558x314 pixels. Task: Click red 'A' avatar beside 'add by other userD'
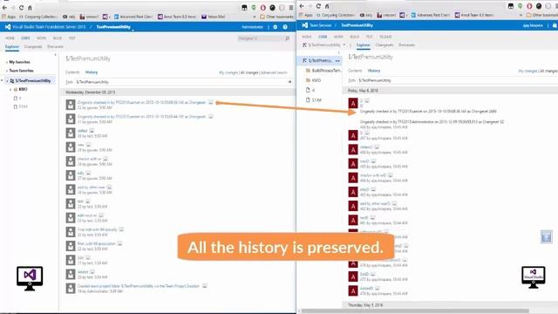coord(353,206)
